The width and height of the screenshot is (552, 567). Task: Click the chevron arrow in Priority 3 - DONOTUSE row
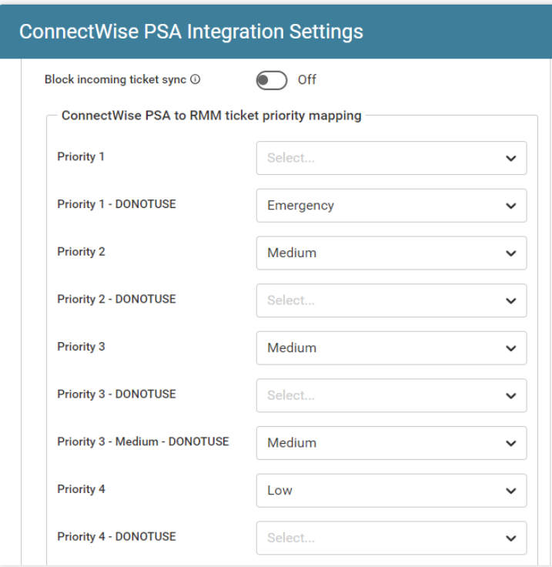coord(510,395)
